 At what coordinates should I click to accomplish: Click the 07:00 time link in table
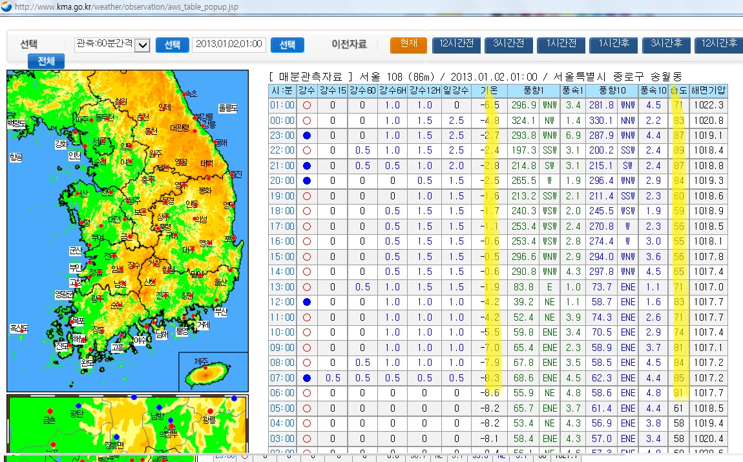tap(282, 378)
